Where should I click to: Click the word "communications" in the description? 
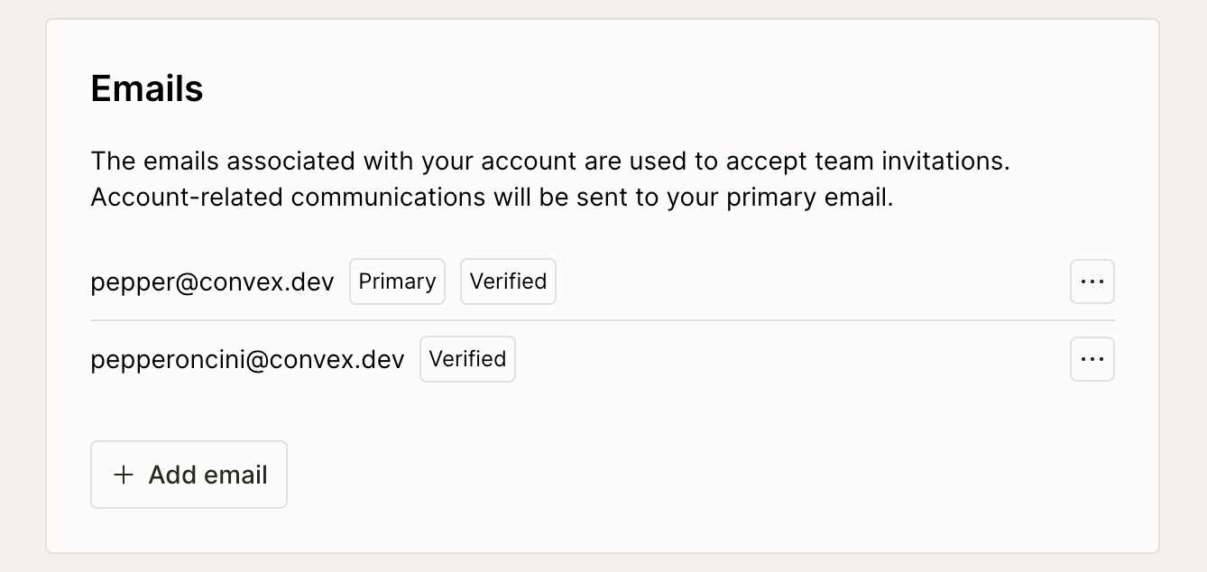pos(388,198)
